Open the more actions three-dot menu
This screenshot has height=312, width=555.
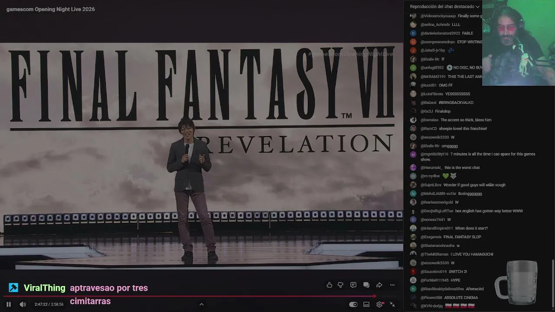(x=392, y=285)
